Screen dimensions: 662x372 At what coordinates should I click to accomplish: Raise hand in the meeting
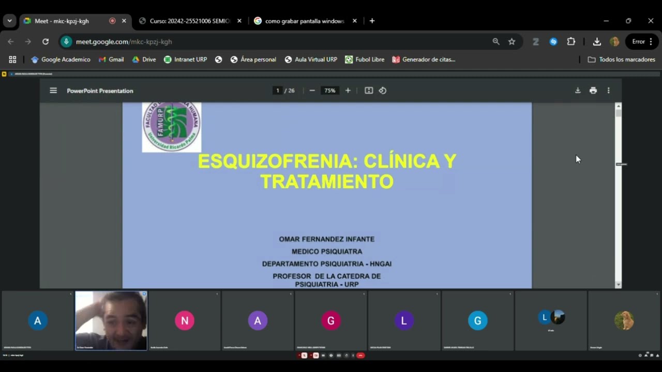347,355
